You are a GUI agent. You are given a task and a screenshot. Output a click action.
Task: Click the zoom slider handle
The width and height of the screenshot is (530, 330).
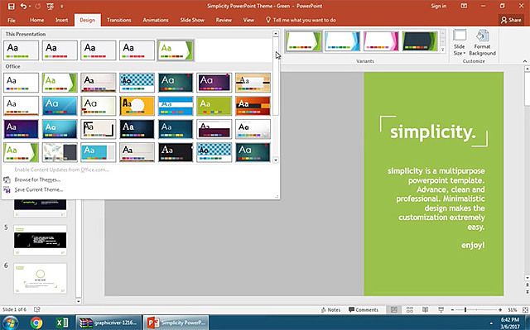tap(465, 310)
